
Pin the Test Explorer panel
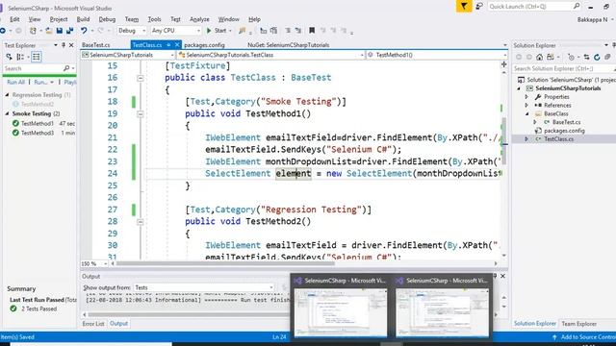pos(63,45)
